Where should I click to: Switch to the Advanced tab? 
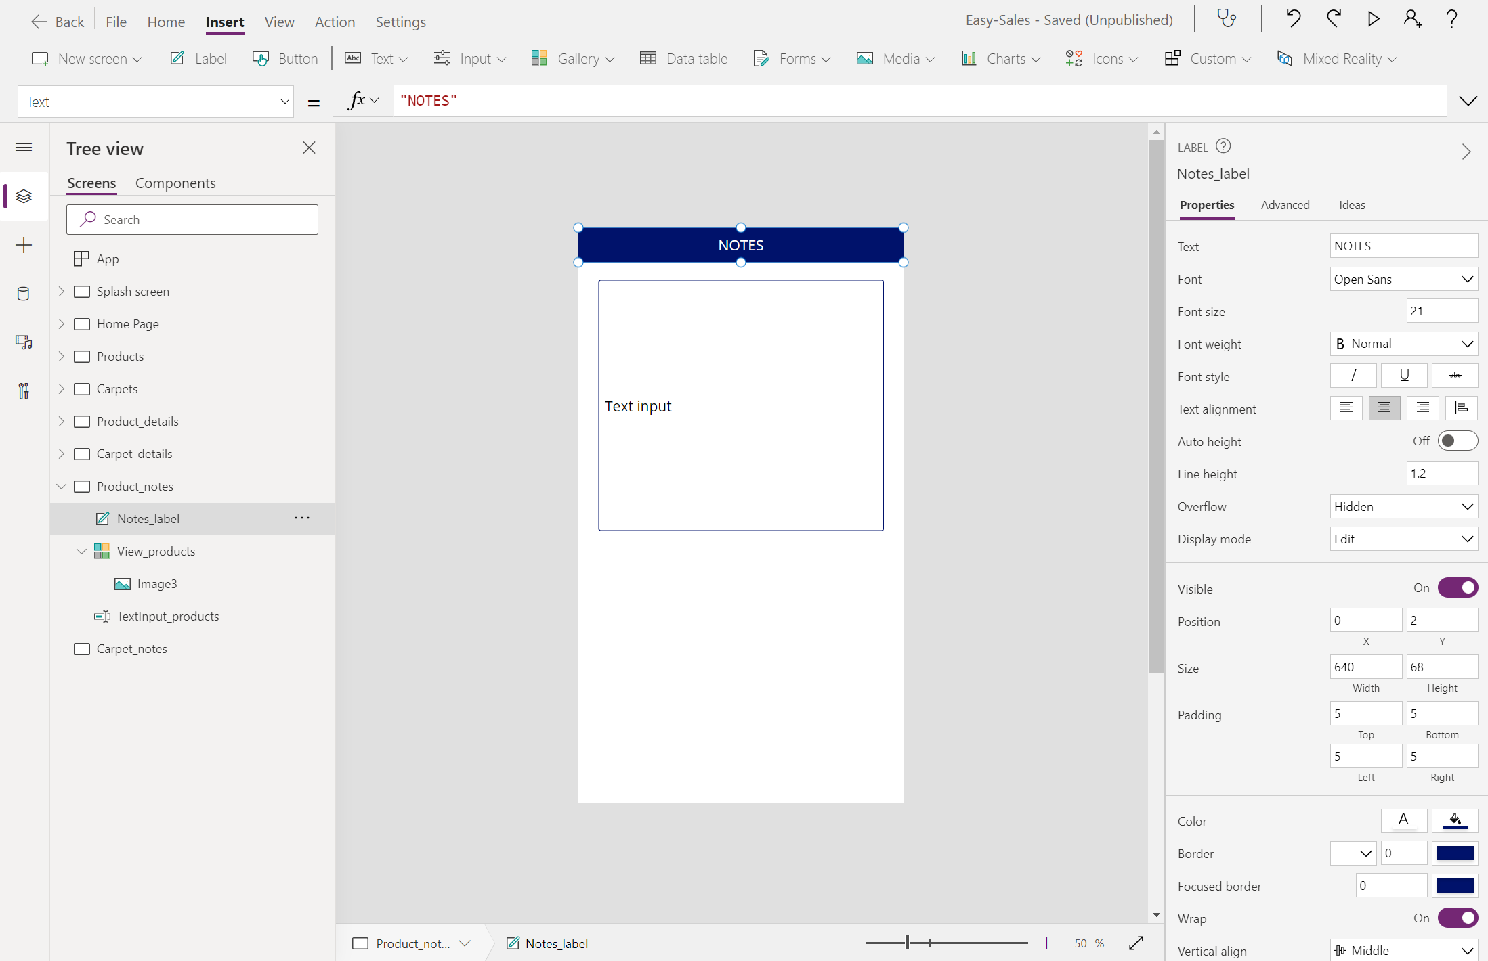(x=1285, y=205)
